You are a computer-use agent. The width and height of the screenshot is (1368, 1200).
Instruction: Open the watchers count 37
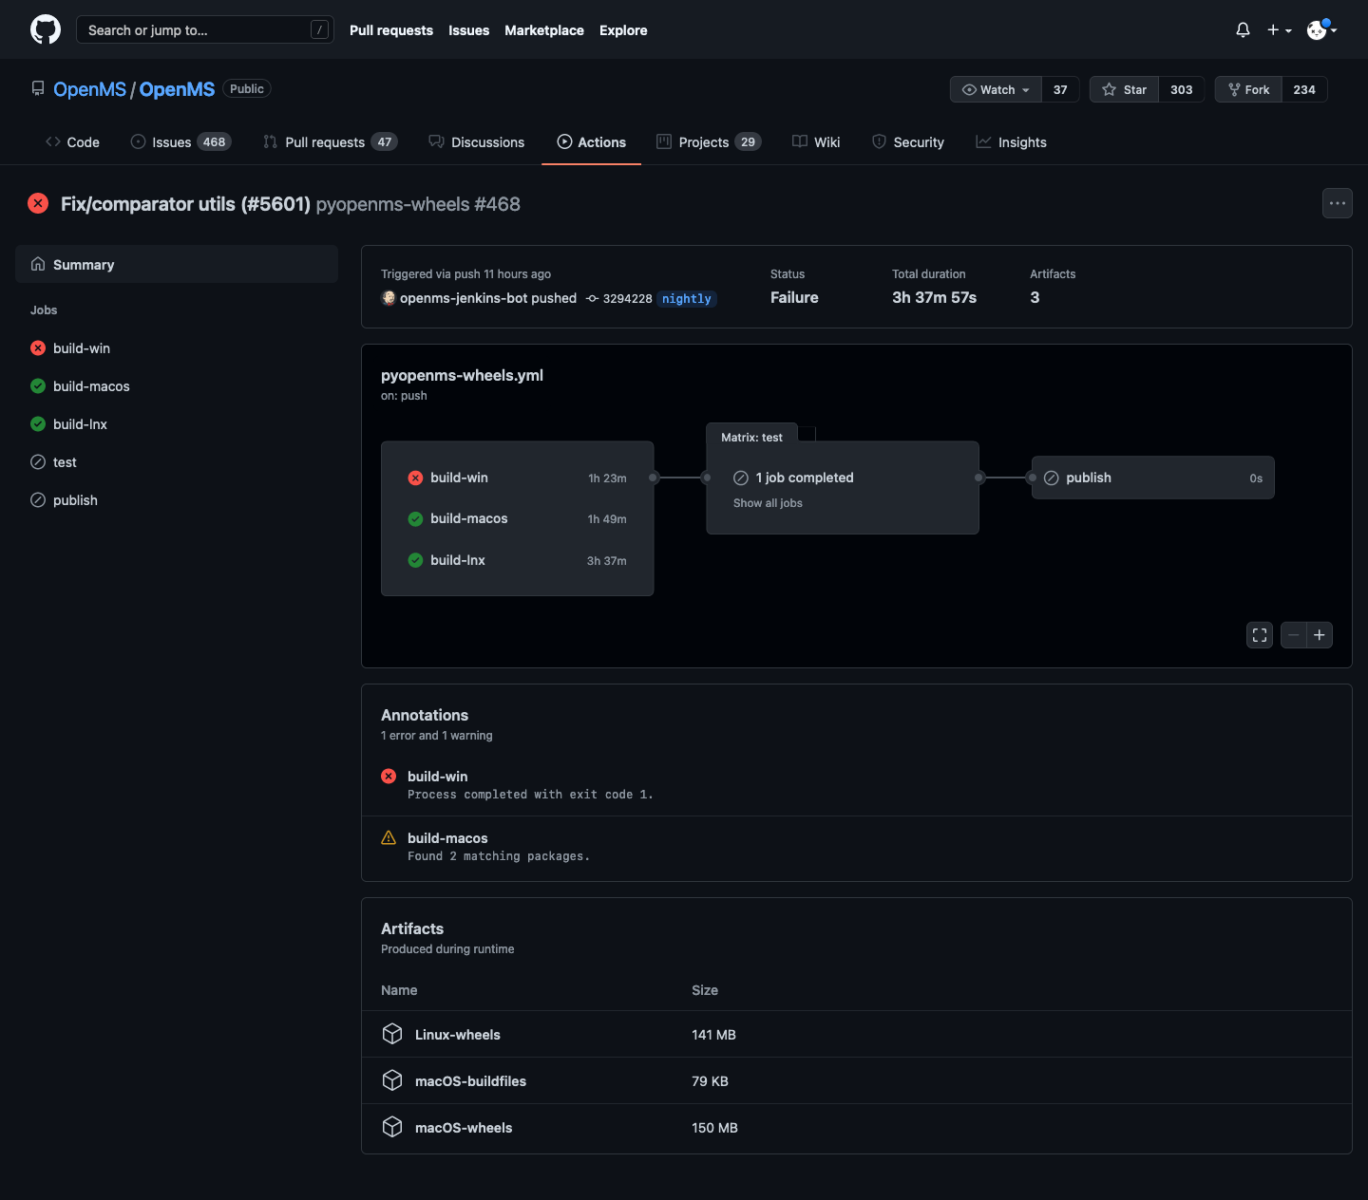[x=1060, y=89]
